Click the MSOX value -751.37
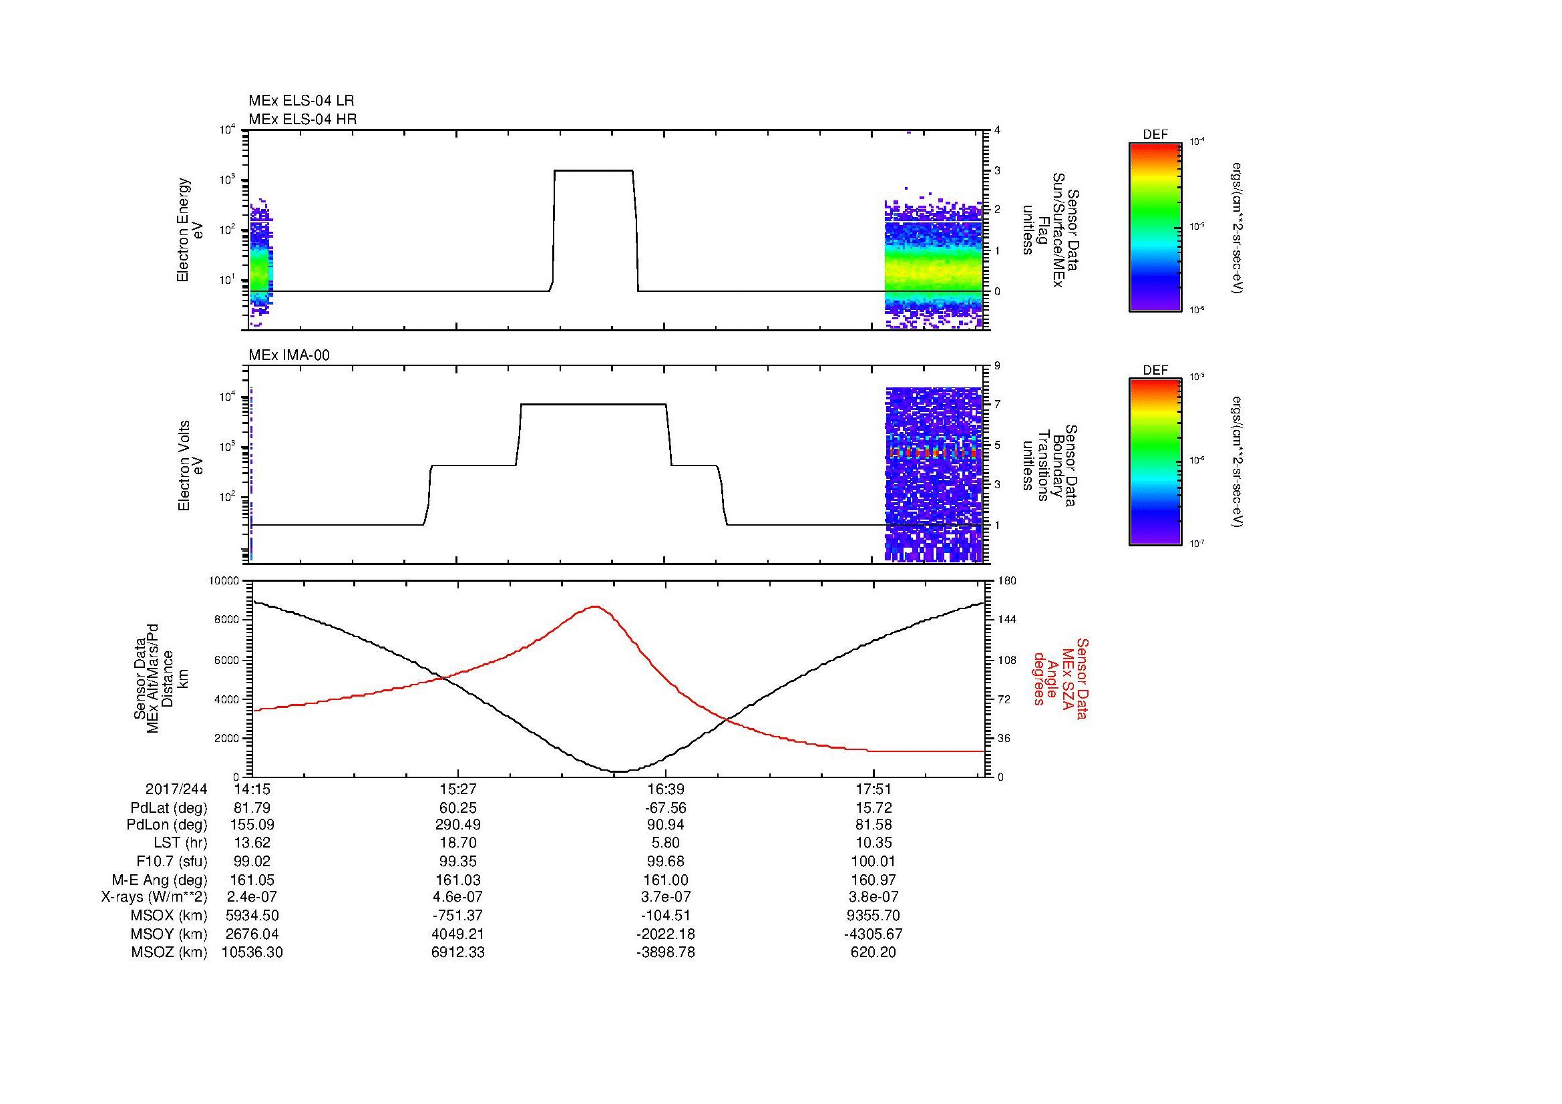This screenshot has height=1104, width=1562. click(459, 916)
